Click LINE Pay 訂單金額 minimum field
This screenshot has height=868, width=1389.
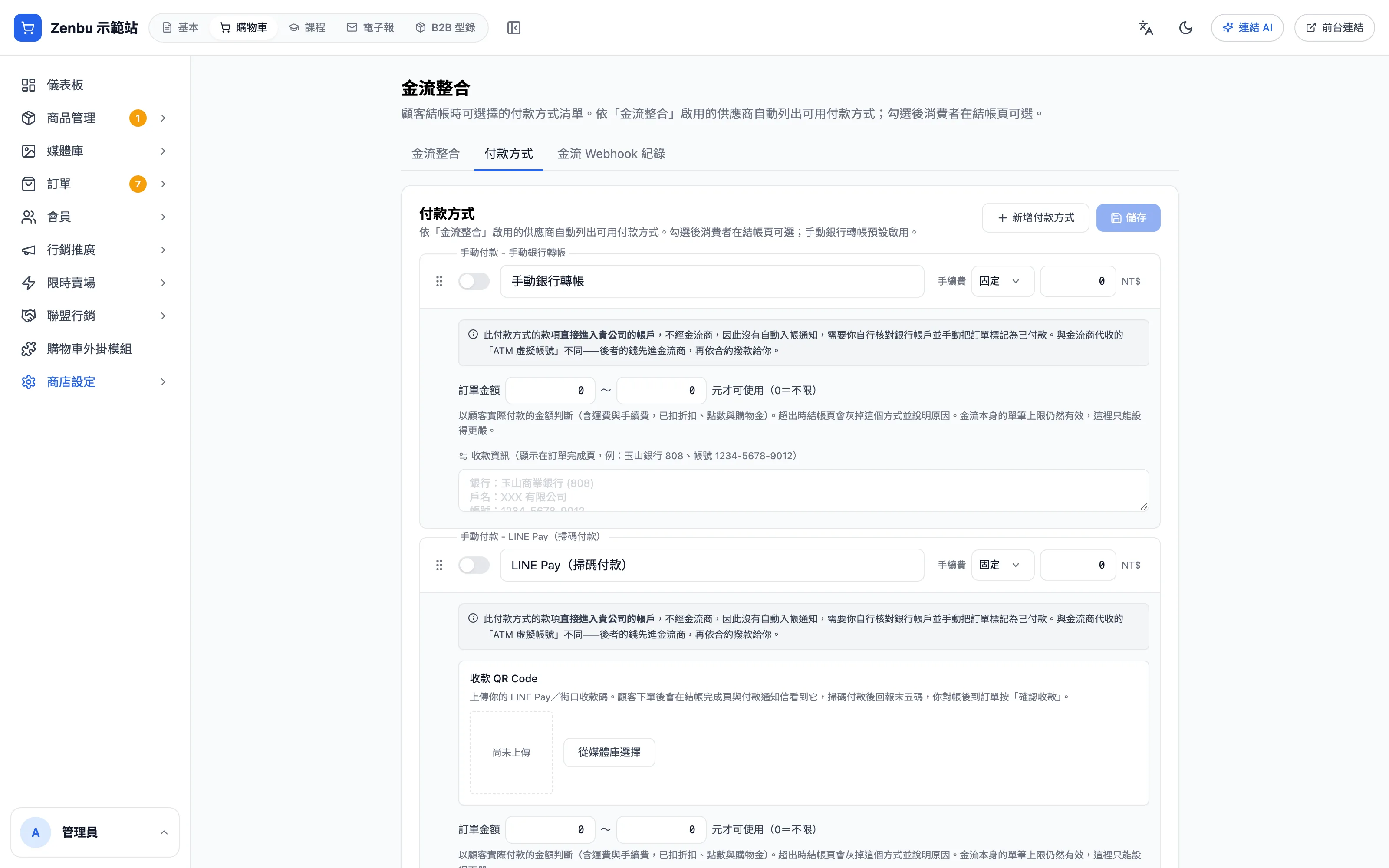pyautogui.click(x=550, y=829)
